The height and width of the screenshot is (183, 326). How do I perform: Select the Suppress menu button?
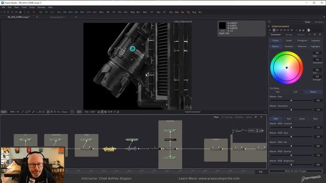(315, 41)
